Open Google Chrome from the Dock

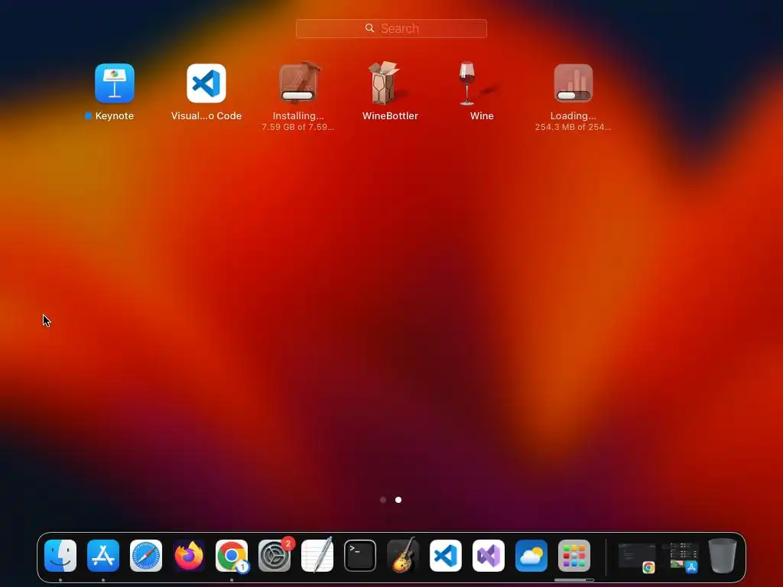(232, 556)
